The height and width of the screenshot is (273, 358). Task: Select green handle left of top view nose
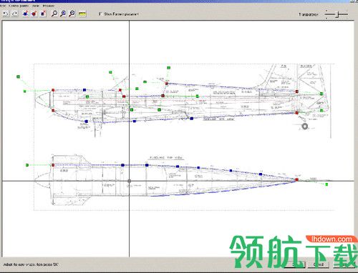(x=27, y=165)
